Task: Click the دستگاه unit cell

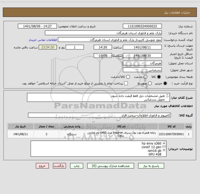Action: (x=72, y=134)
